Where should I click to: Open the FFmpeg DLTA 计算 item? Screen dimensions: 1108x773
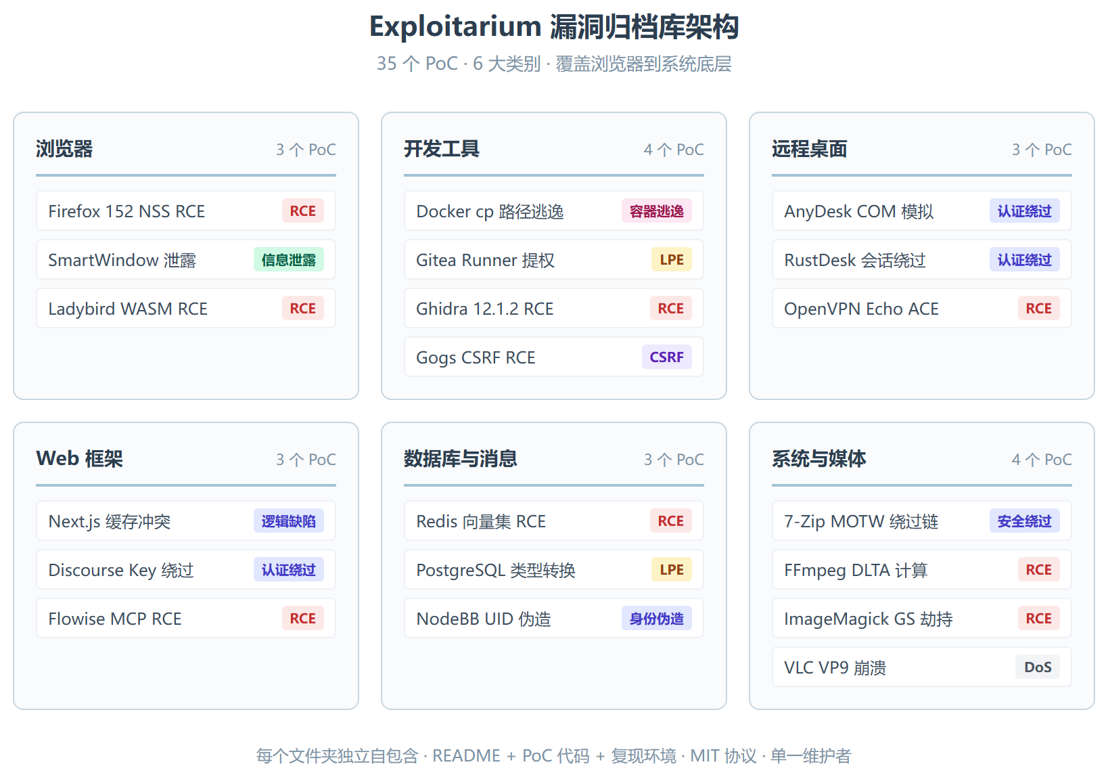(922, 570)
